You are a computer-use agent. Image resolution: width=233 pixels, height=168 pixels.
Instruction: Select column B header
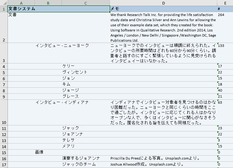pos(48,3)
